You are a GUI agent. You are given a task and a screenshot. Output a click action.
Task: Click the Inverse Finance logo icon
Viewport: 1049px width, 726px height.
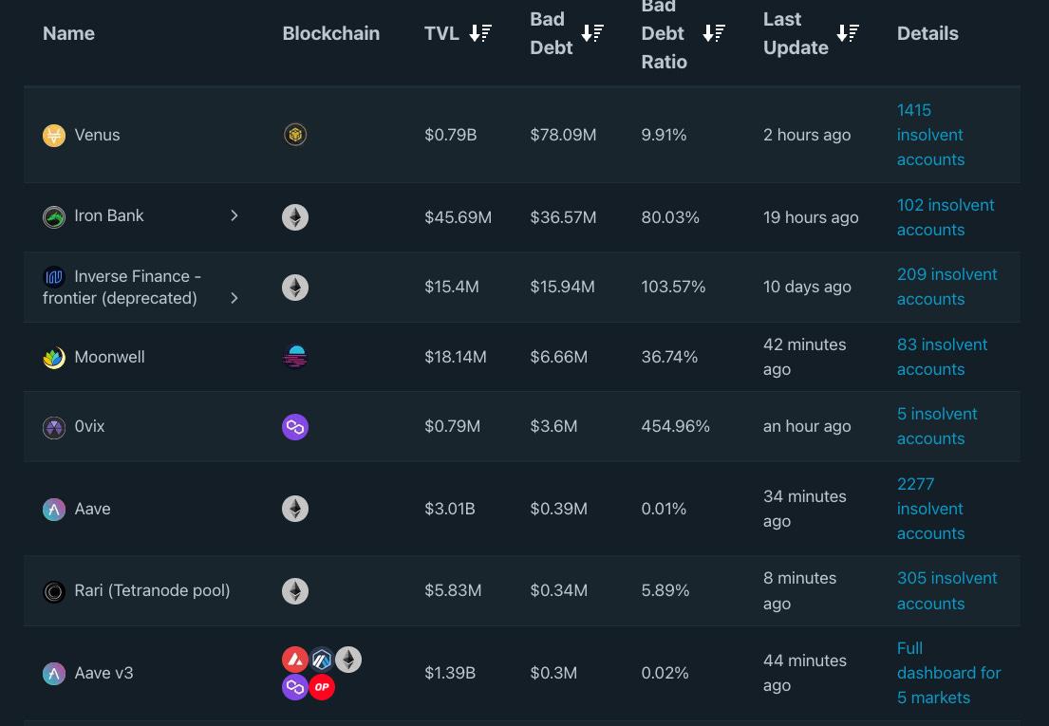pyautogui.click(x=54, y=277)
